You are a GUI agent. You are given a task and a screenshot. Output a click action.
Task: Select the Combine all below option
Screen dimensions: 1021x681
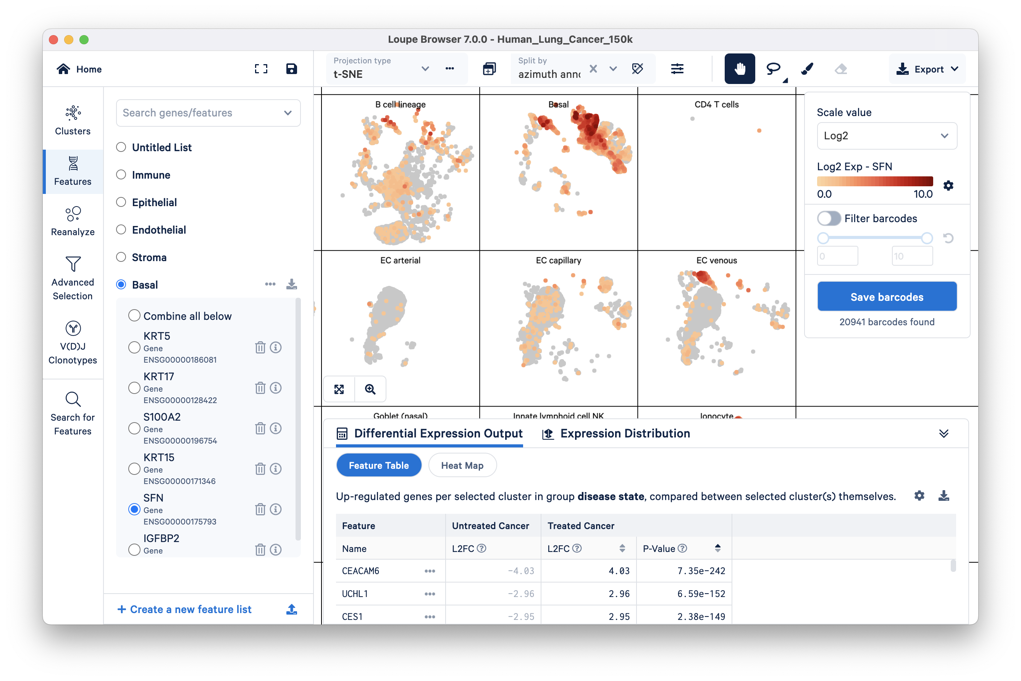point(134,316)
